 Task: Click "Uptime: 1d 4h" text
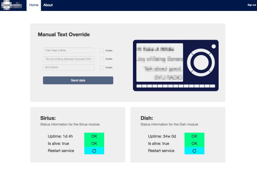click(60, 136)
